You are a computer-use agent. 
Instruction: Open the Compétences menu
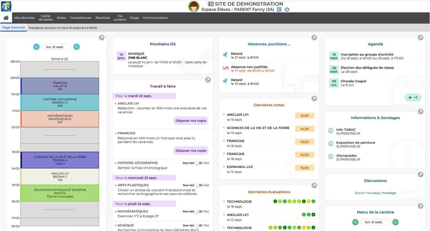(81, 18)
